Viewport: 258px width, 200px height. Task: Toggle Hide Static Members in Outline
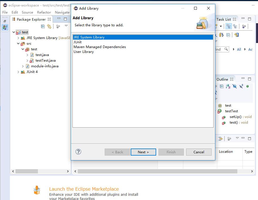click(241, 86)
